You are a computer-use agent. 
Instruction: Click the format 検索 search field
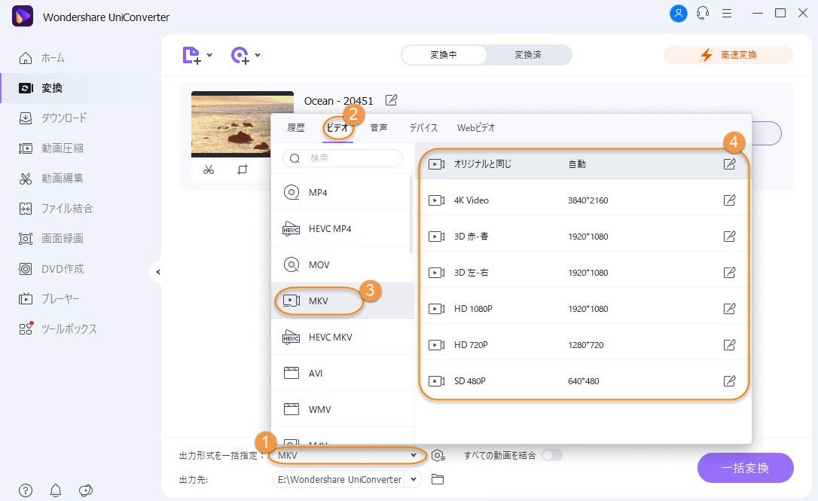[x=343, y=158]
